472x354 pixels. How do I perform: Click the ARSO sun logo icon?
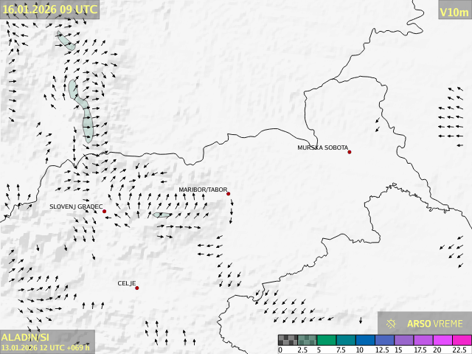pyautogui.click(x=392, y=324)
